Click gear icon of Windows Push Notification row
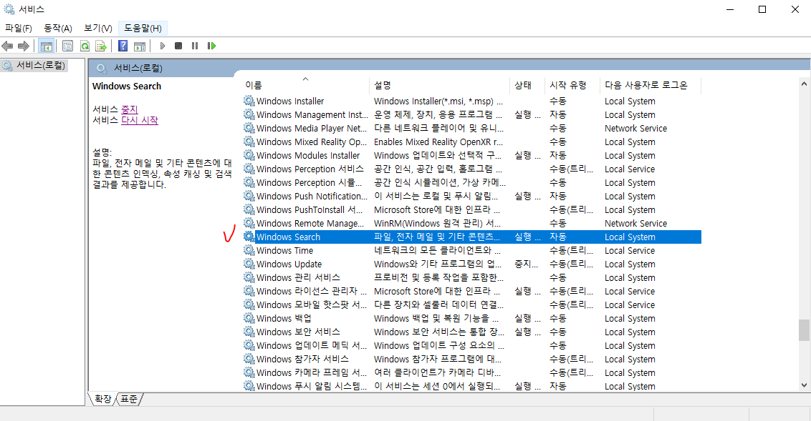This screenshot has height=421, width=811. (x=249, y=196)
